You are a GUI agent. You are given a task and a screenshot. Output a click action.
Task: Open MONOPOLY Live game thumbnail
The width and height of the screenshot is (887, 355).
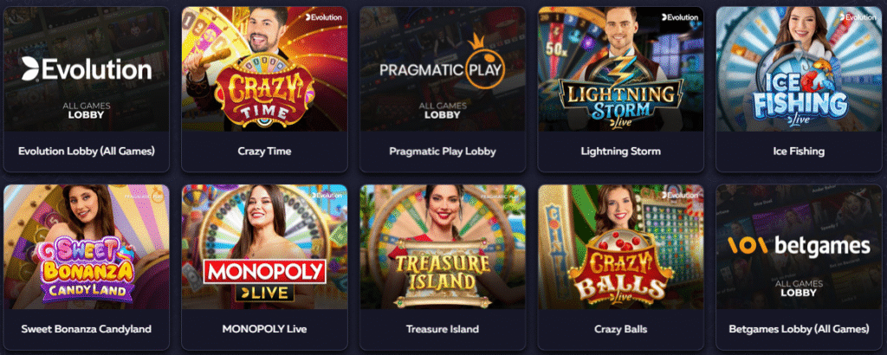(x=264, y=247)
